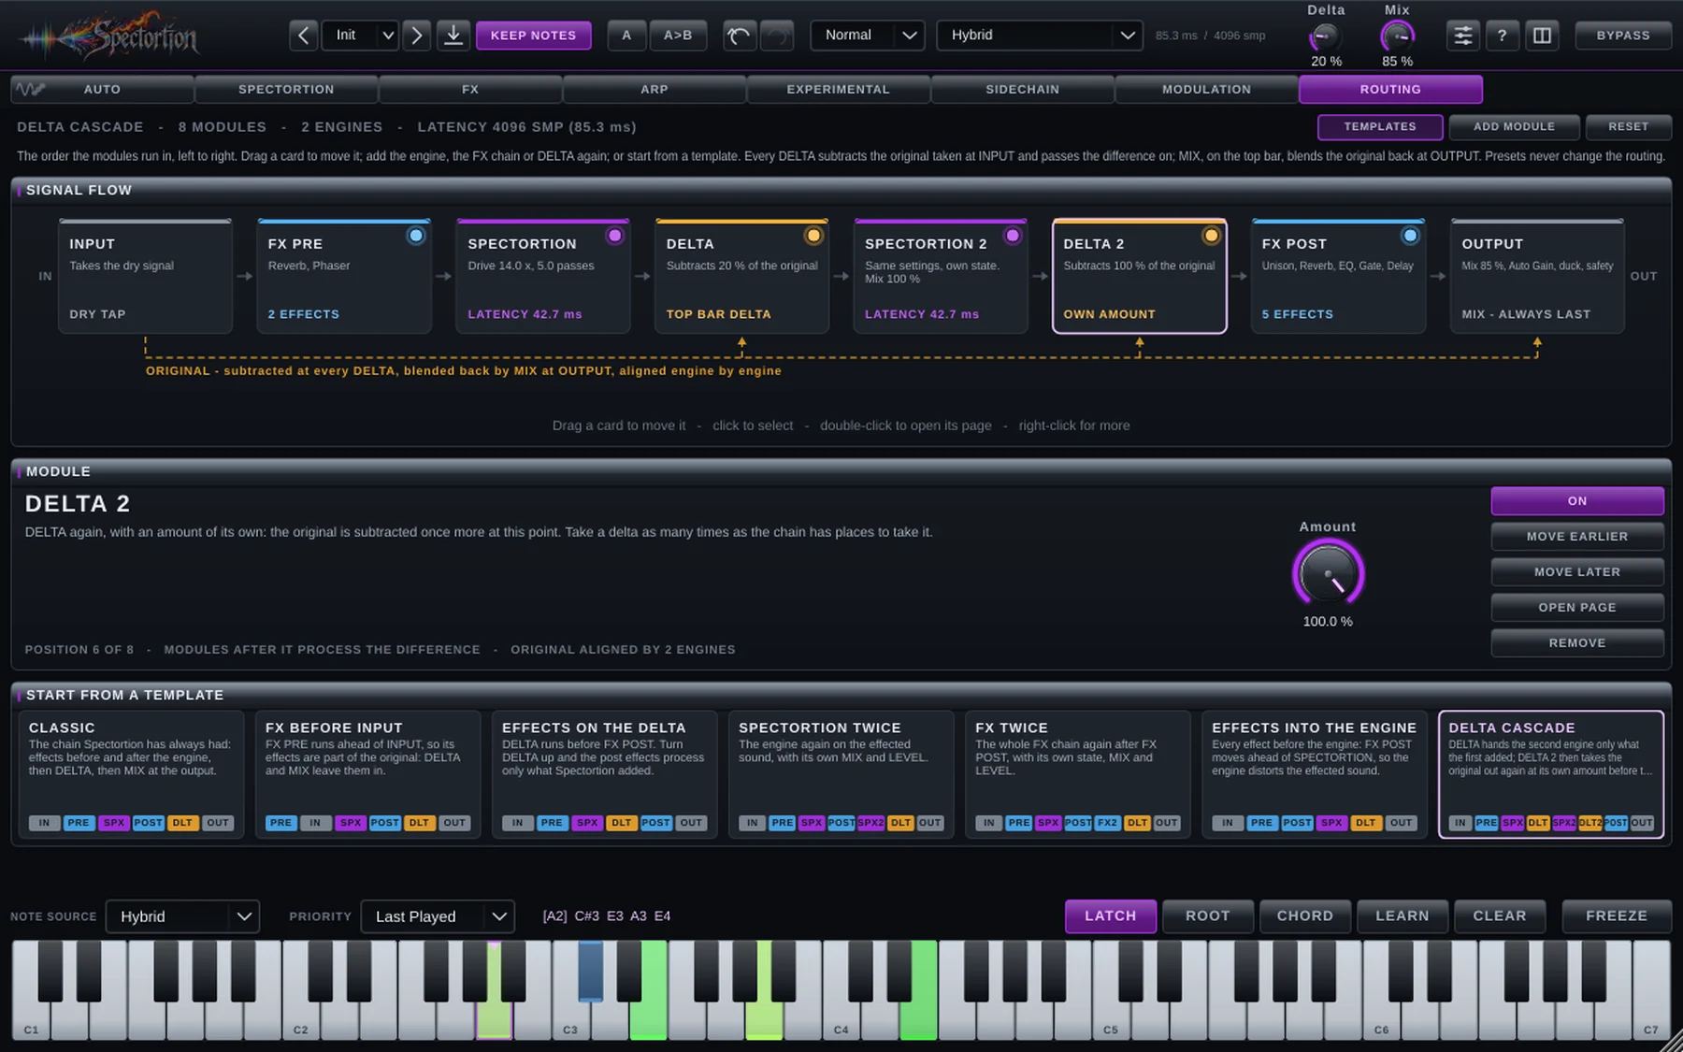Click the ADD MODULE button

click(x=1514, y=126)
